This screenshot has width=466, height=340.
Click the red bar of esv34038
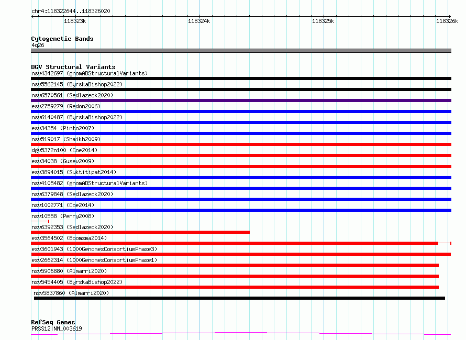point(241,166)
